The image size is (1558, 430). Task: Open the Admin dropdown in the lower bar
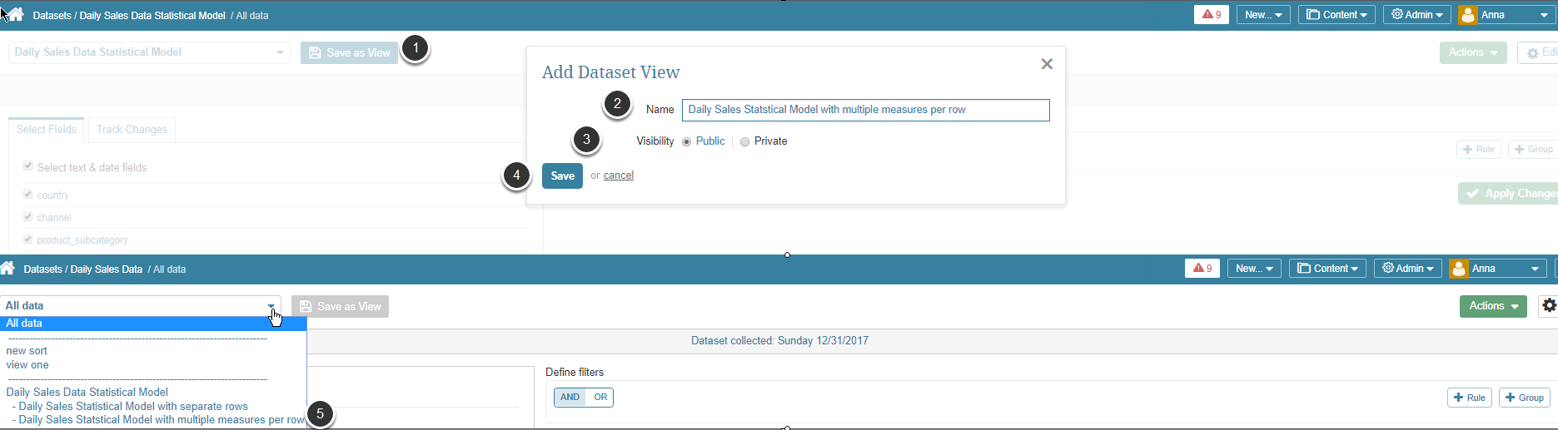point(1408,268)
